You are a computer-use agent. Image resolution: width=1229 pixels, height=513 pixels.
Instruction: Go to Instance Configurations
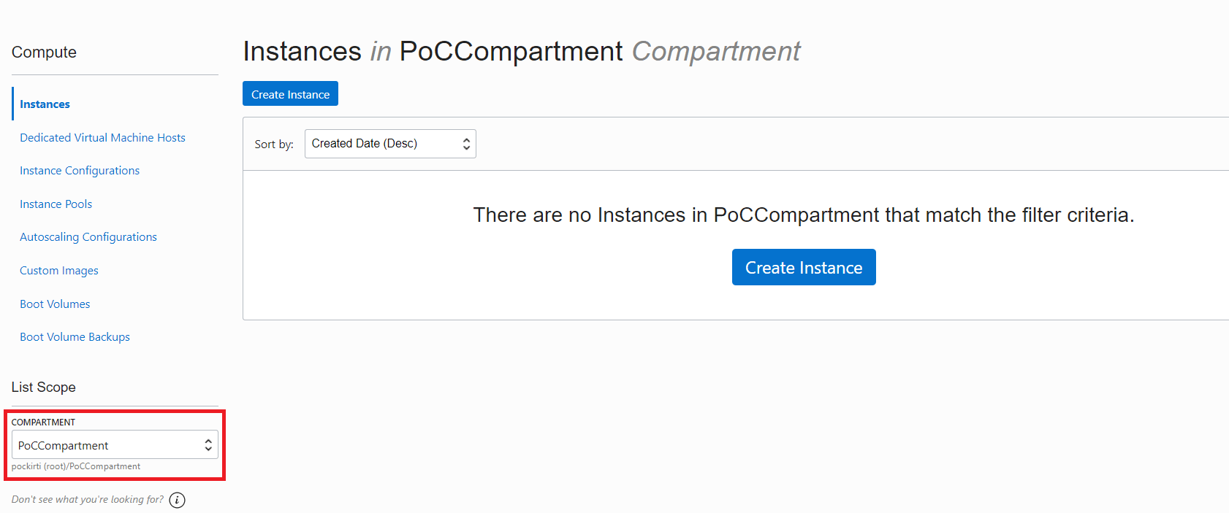[x=80, y=171]
